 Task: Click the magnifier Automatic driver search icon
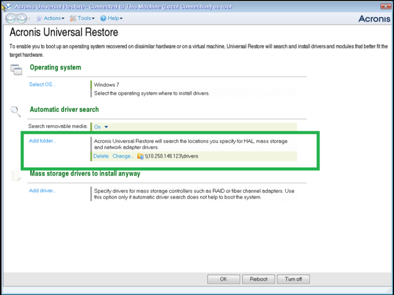(15, 111)
